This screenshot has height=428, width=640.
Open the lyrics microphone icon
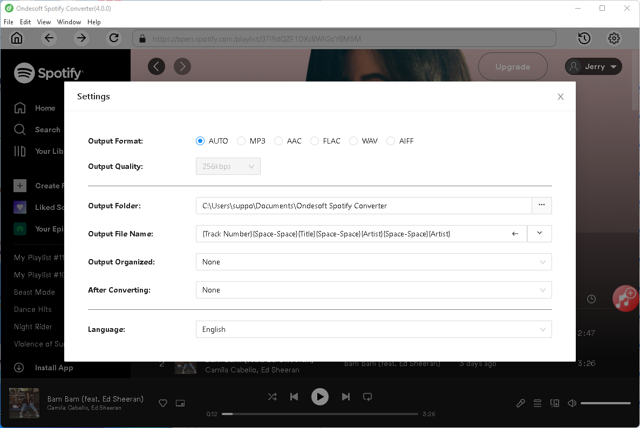tap(520, 403)
